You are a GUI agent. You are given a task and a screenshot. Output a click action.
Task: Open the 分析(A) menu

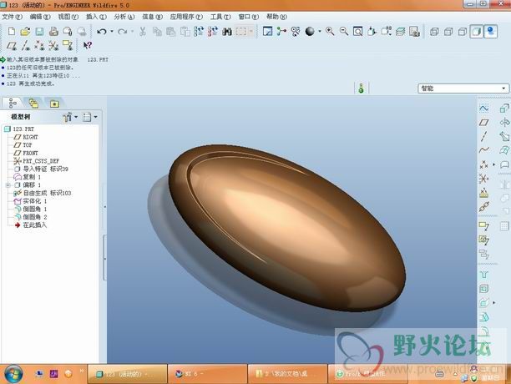(x=124, y=17)
